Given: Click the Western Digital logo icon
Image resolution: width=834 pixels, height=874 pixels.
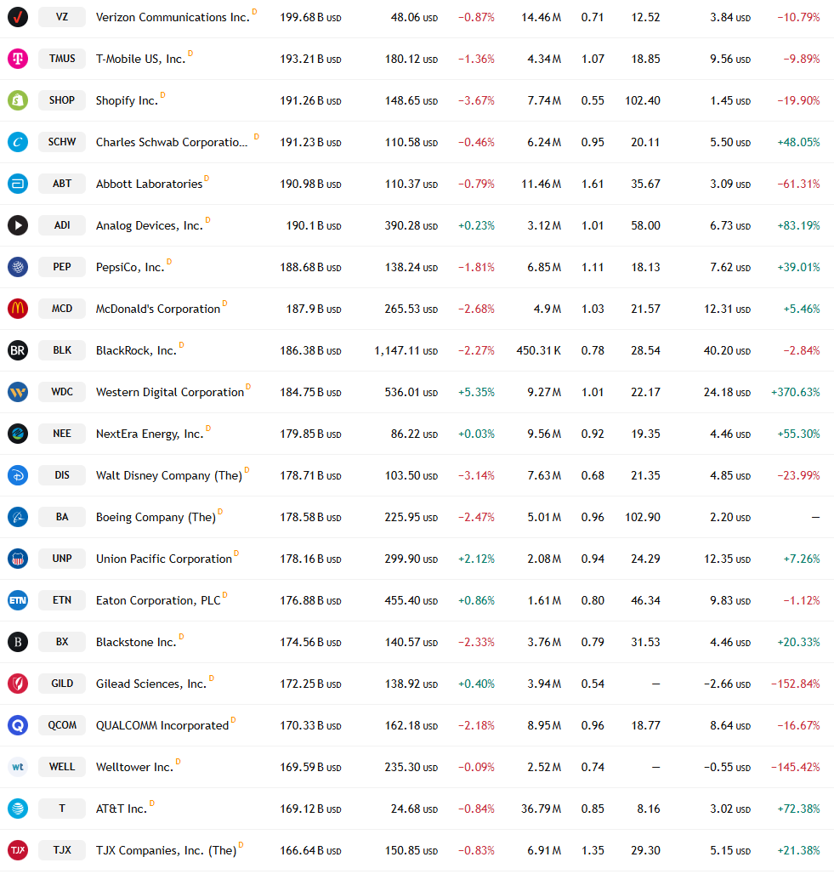Looking at the screenshot, I should tap(18, 392).
